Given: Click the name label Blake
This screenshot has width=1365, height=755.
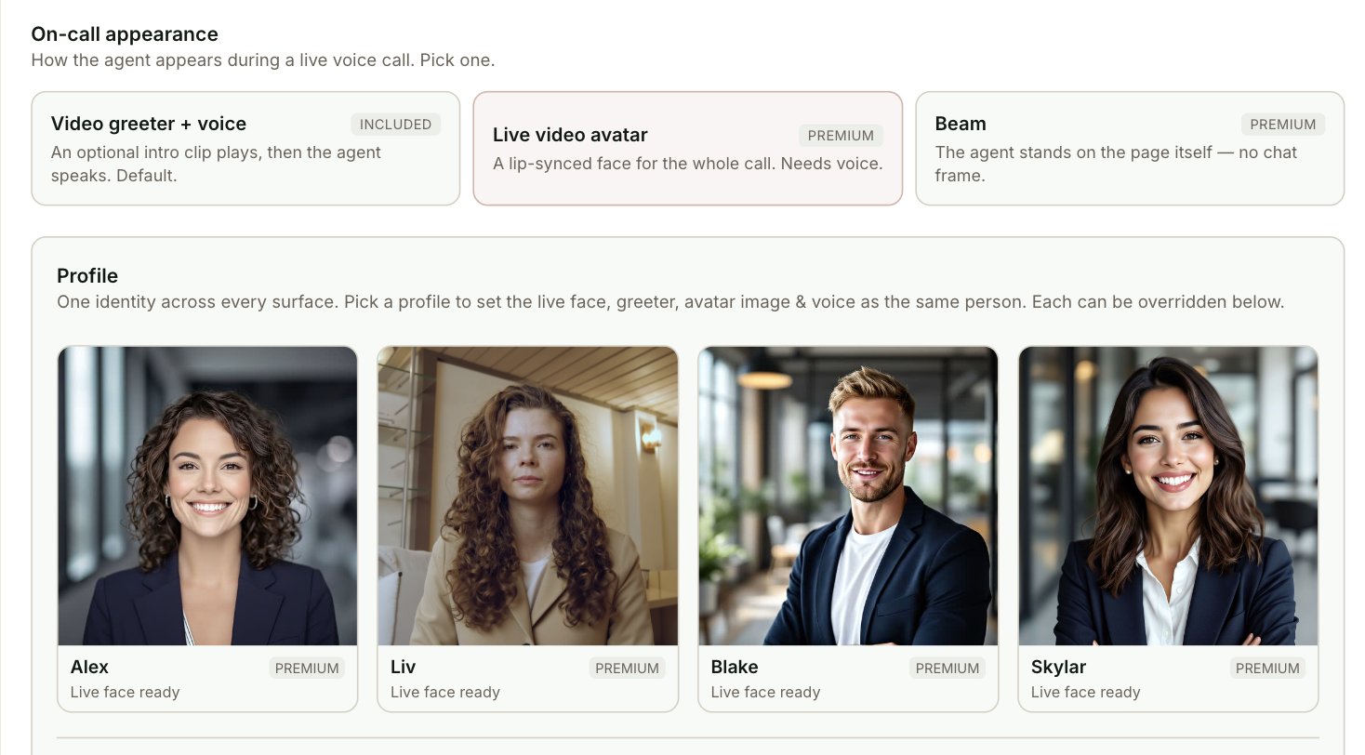Looking at the screenshot, I should pyautogui.click(x=735, y=667).
